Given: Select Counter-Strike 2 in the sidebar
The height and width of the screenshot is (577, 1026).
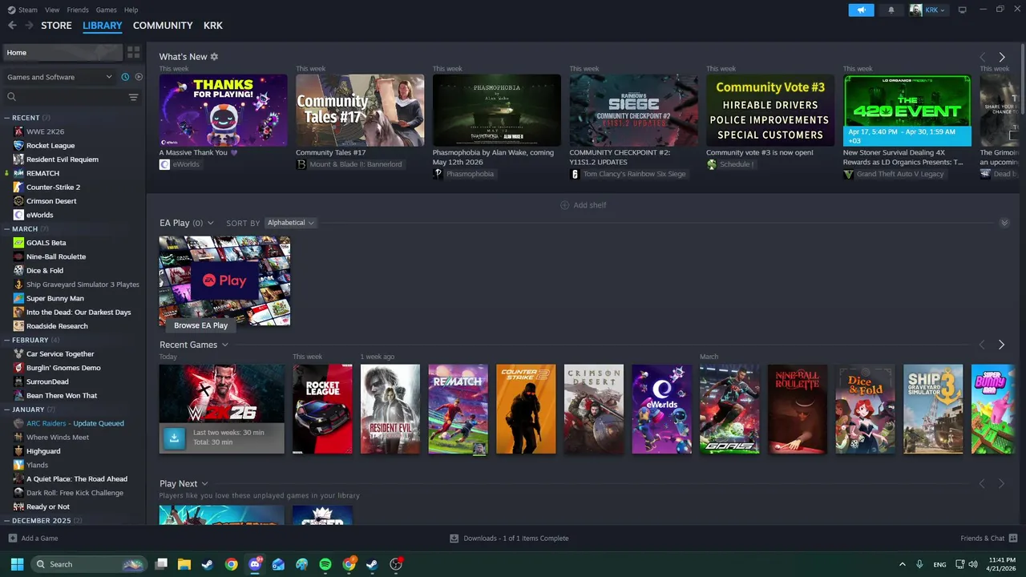Looking at the screenshot, I should [53, 187].
